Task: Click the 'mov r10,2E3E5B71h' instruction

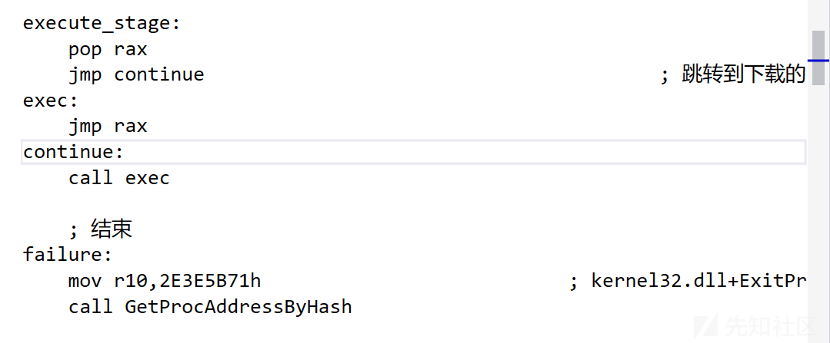Action: click(165, 281)
